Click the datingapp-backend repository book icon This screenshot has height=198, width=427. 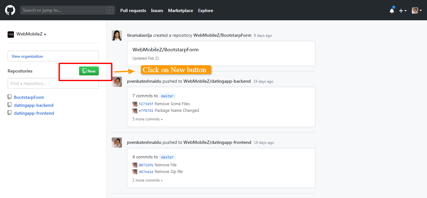10,105
